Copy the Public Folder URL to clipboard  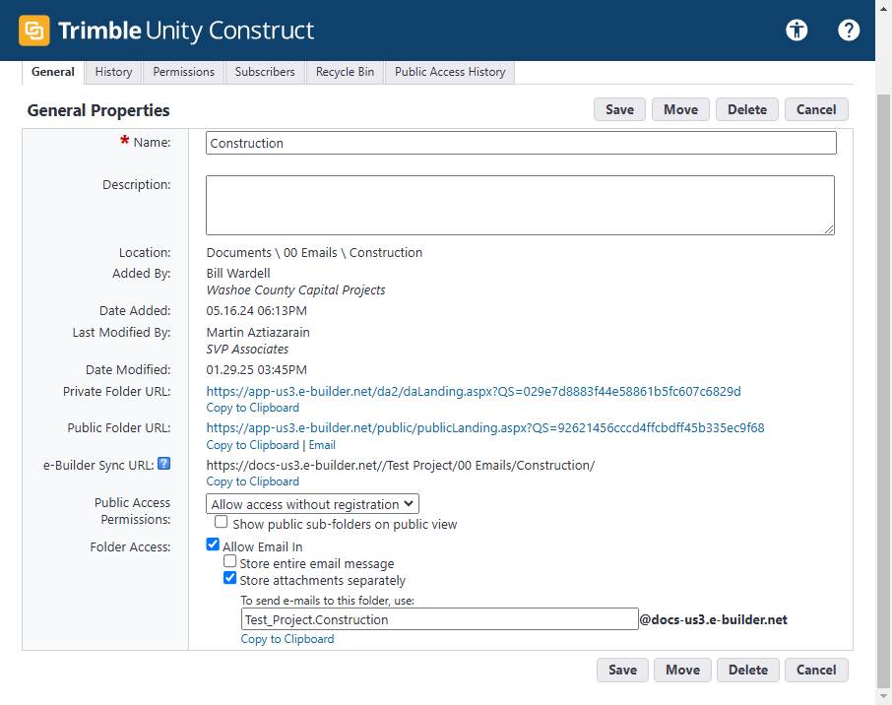[x=253, y=445]
